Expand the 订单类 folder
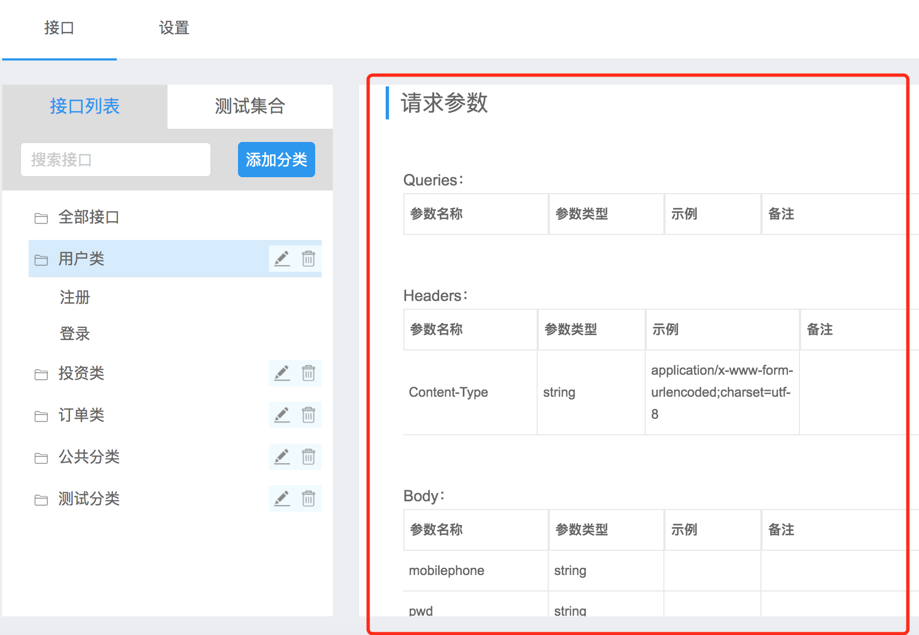The image size is (919, 635). [41, 415]
